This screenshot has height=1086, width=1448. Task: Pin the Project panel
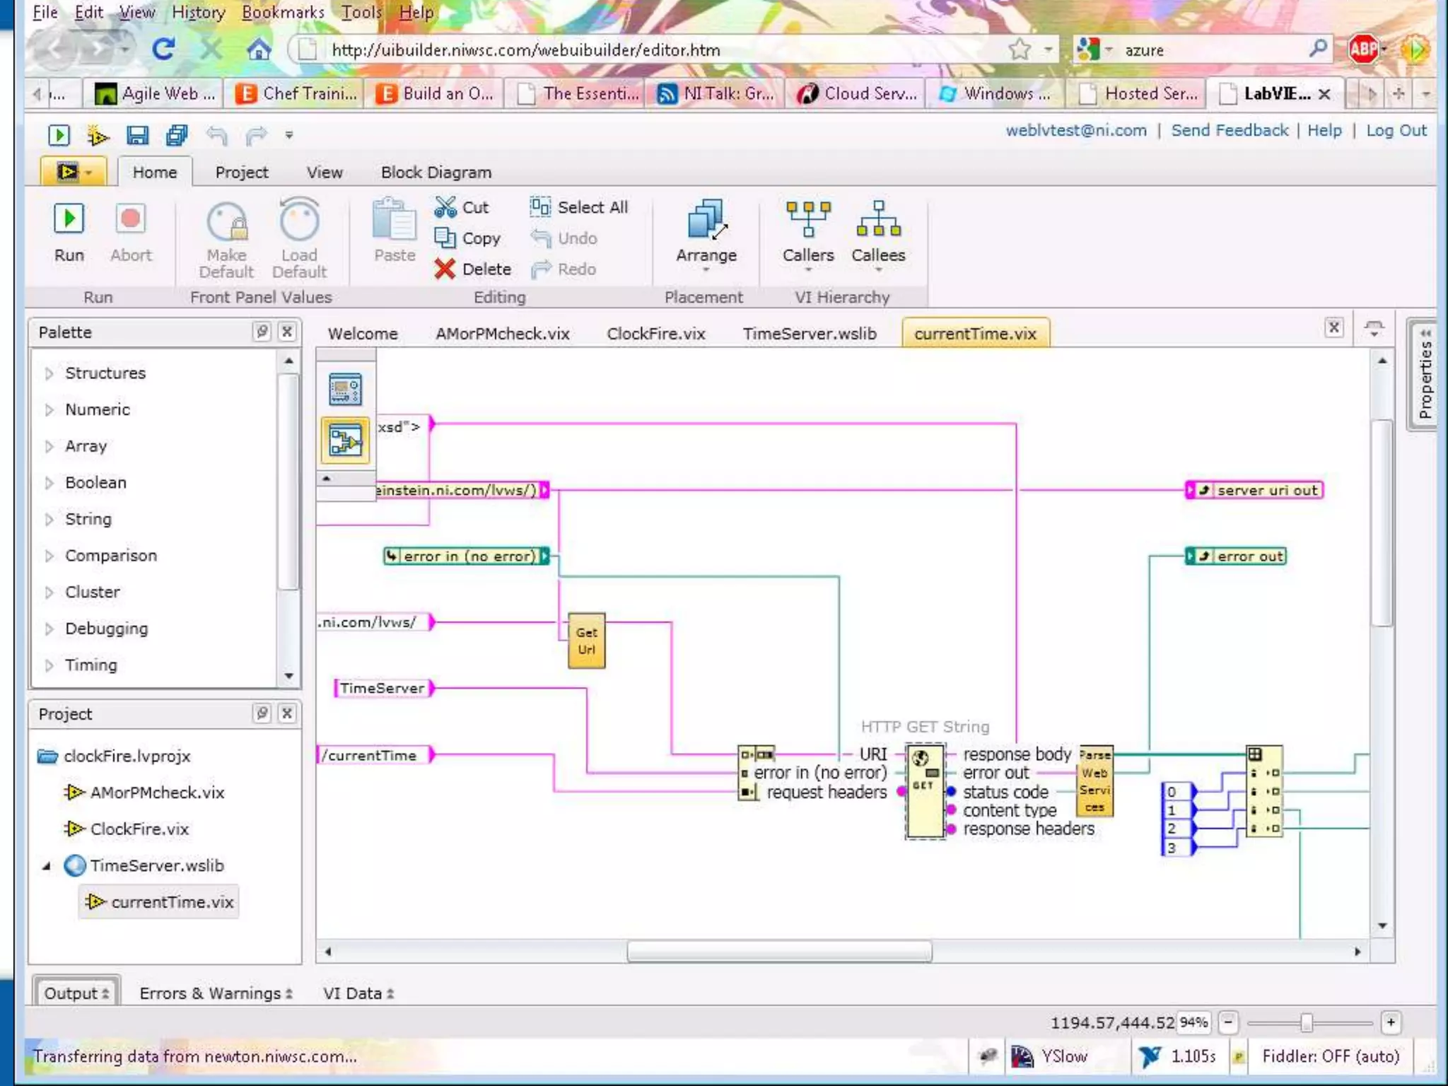(x=262, y=713)
